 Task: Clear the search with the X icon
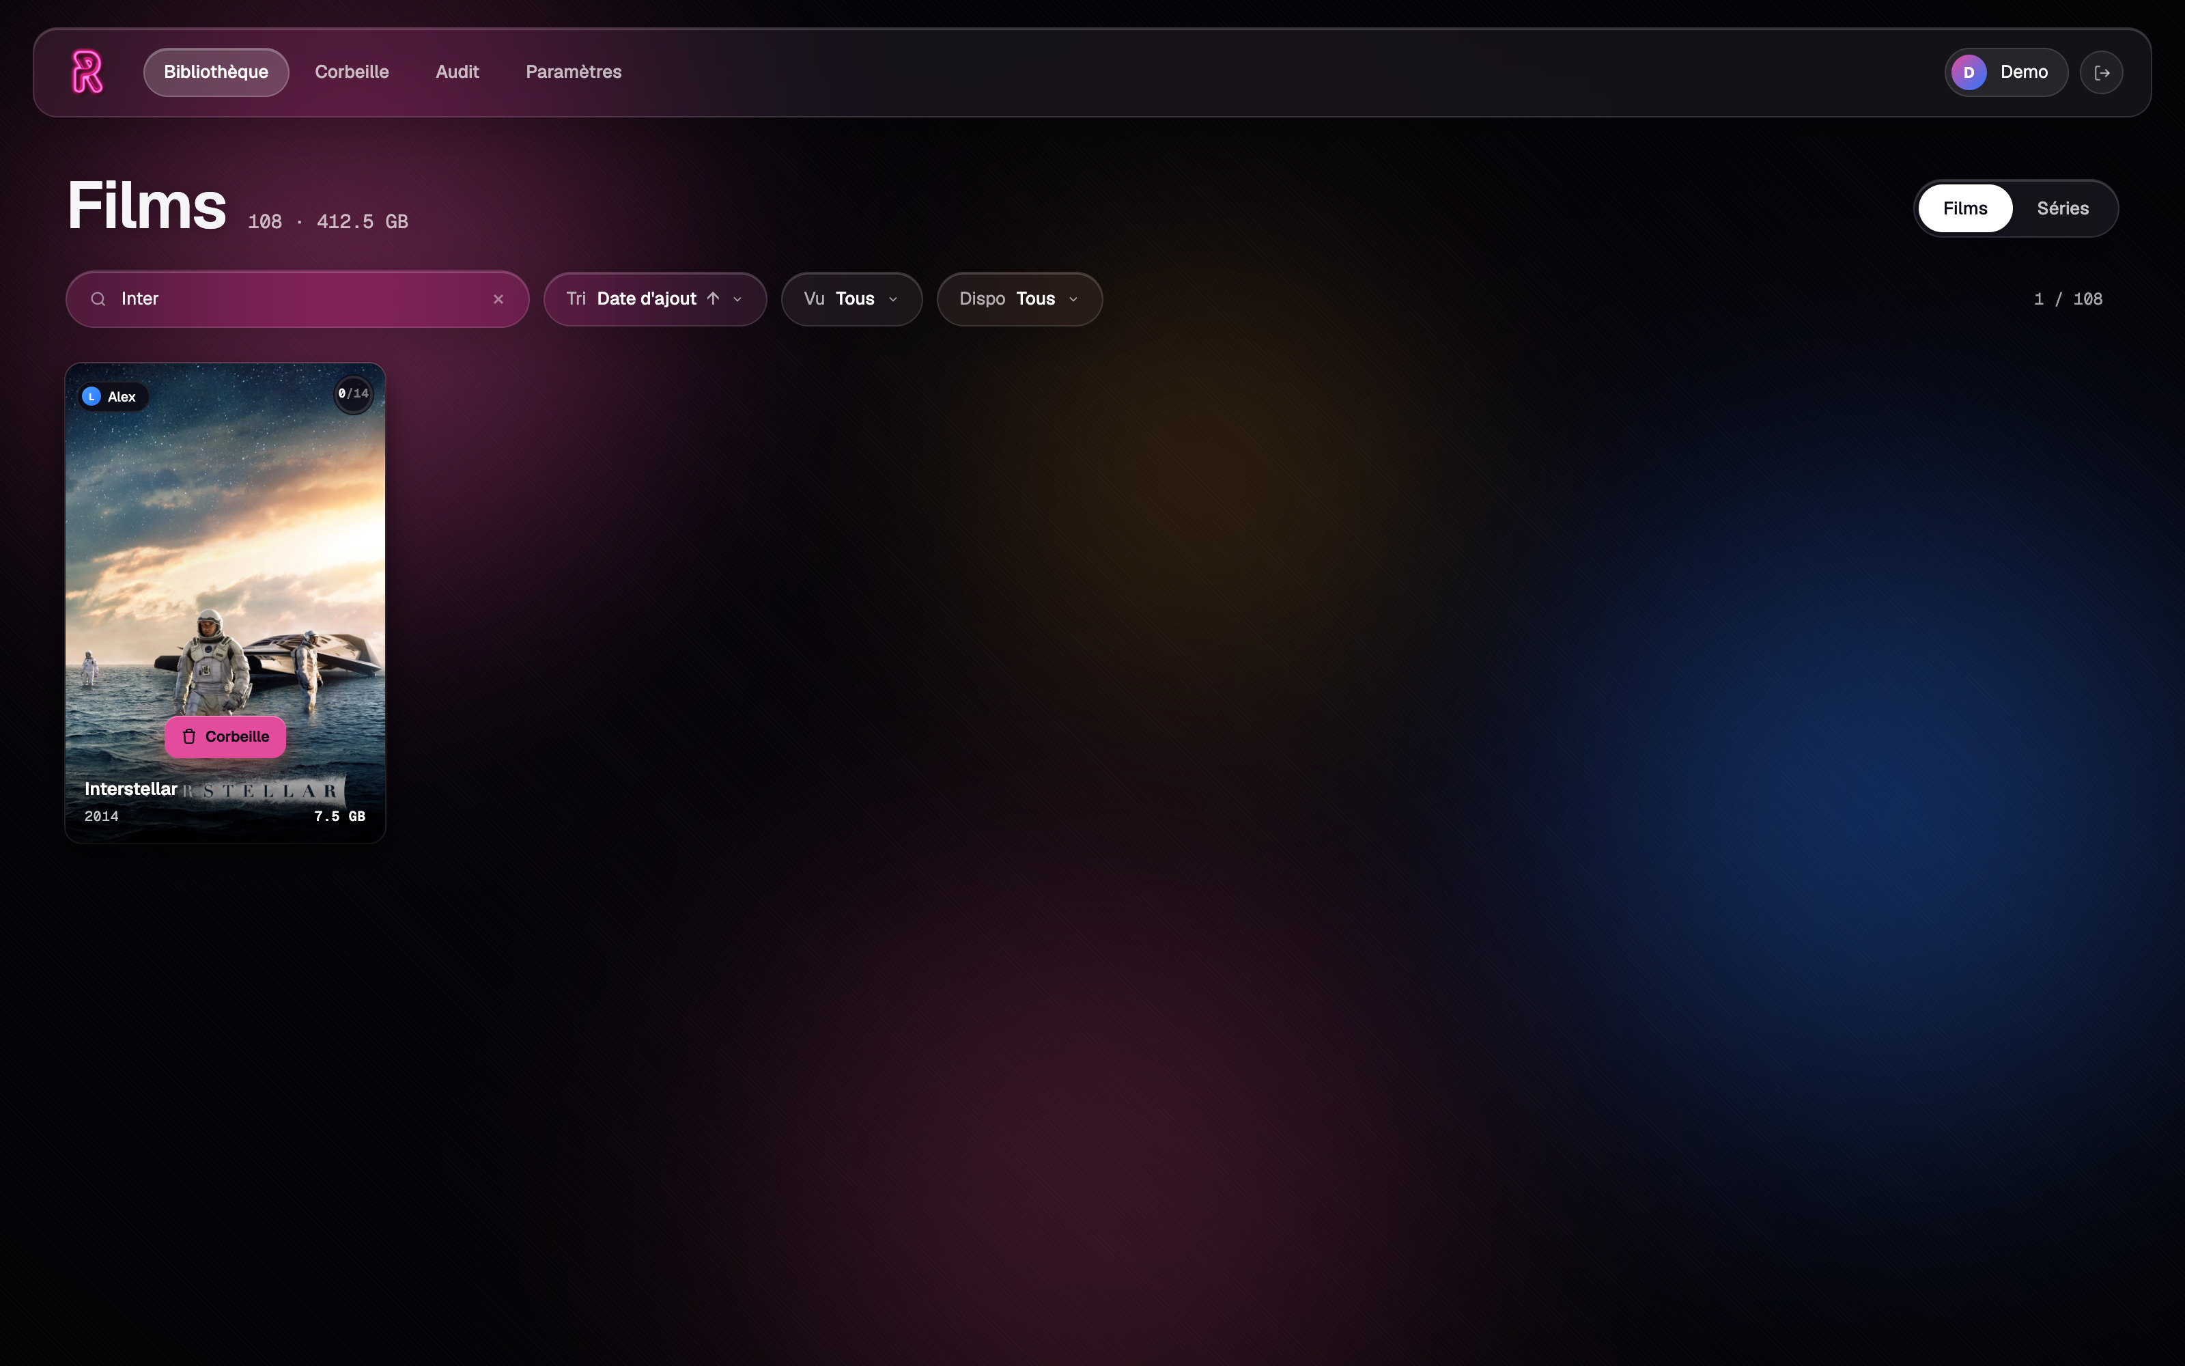(x=498, y=299)
